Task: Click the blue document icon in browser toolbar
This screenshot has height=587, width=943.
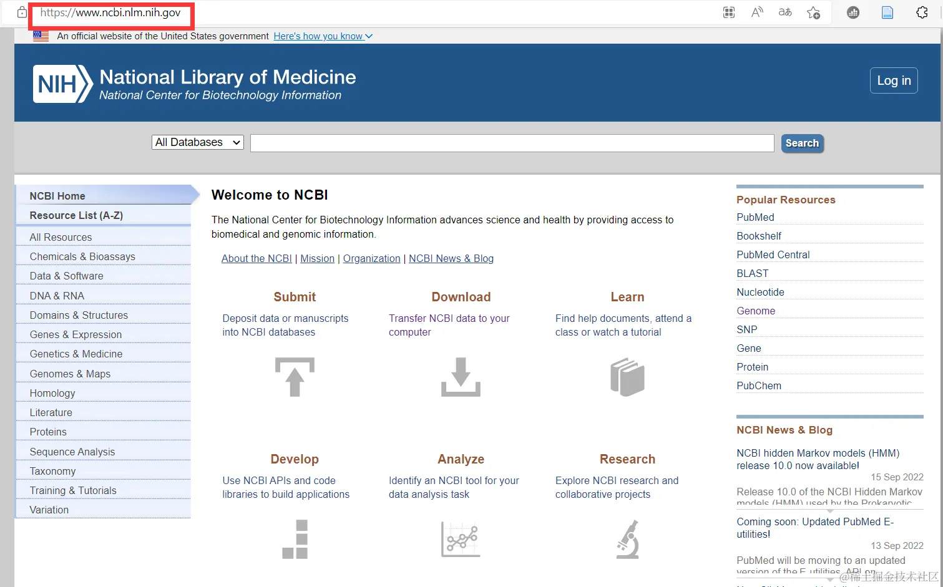Action: pos(887,12)
